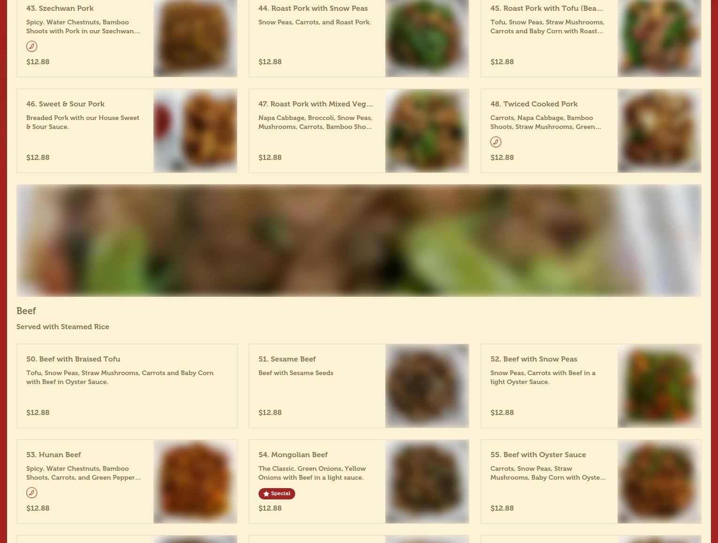View the Sesame Beef dish image

pyautogui.click(x=427, y=386)
